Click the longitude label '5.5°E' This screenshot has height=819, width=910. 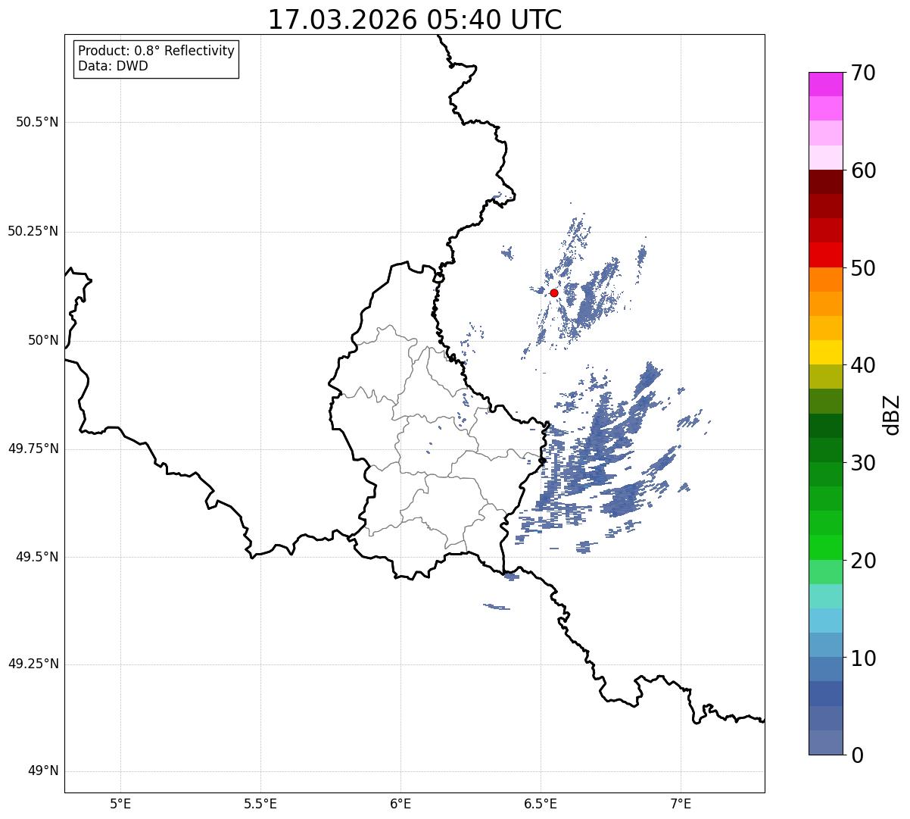coord(260,803)
